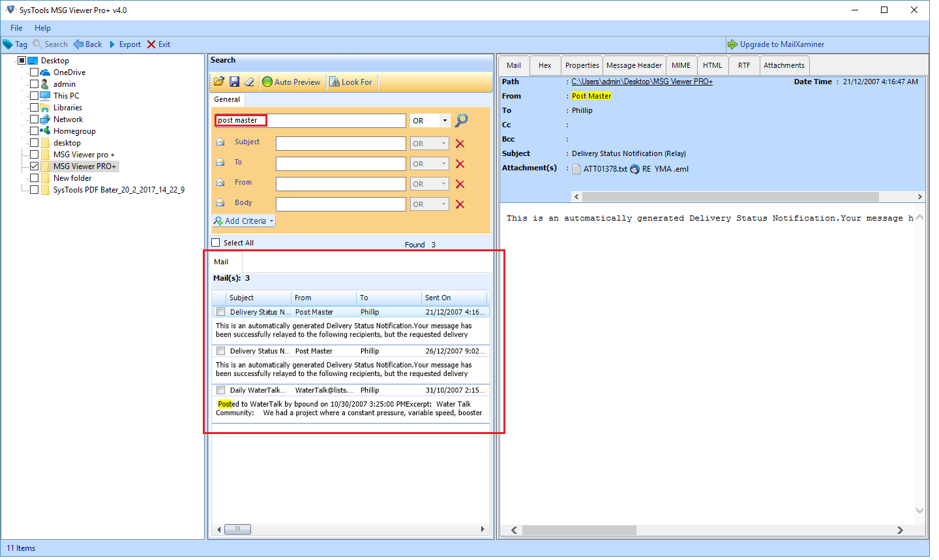Save search criteria disk icon
939x560 pixels.
234,82
